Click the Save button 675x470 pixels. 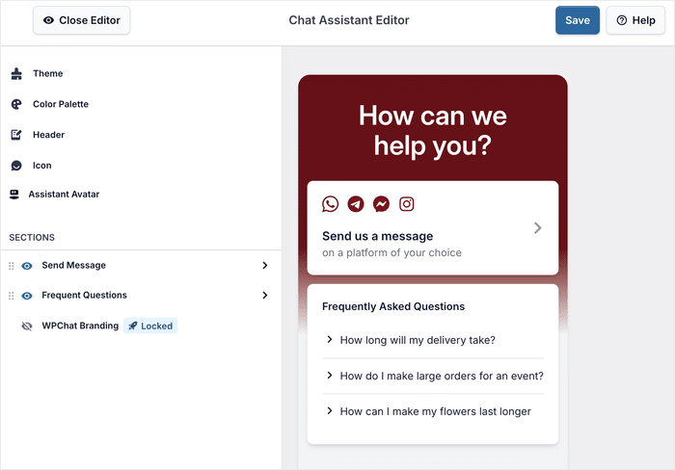click(577, 20)
